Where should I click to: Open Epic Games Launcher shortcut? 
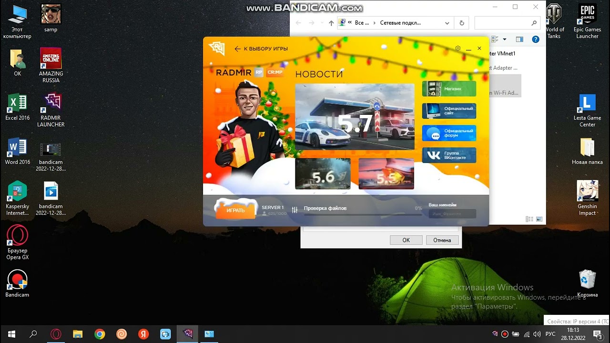587,21
